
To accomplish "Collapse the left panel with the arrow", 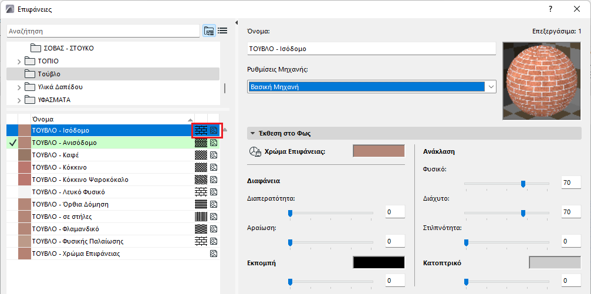I will click(x=237, y=23).
